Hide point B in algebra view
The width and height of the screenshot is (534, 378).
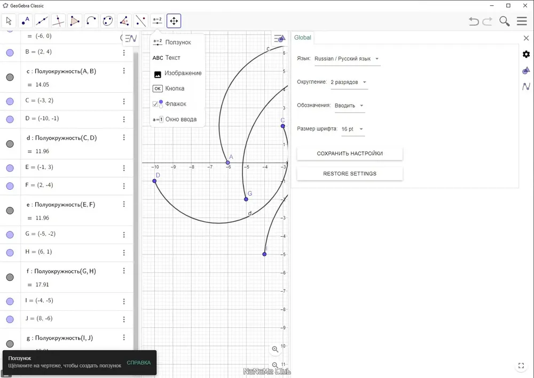click(10, 53)
